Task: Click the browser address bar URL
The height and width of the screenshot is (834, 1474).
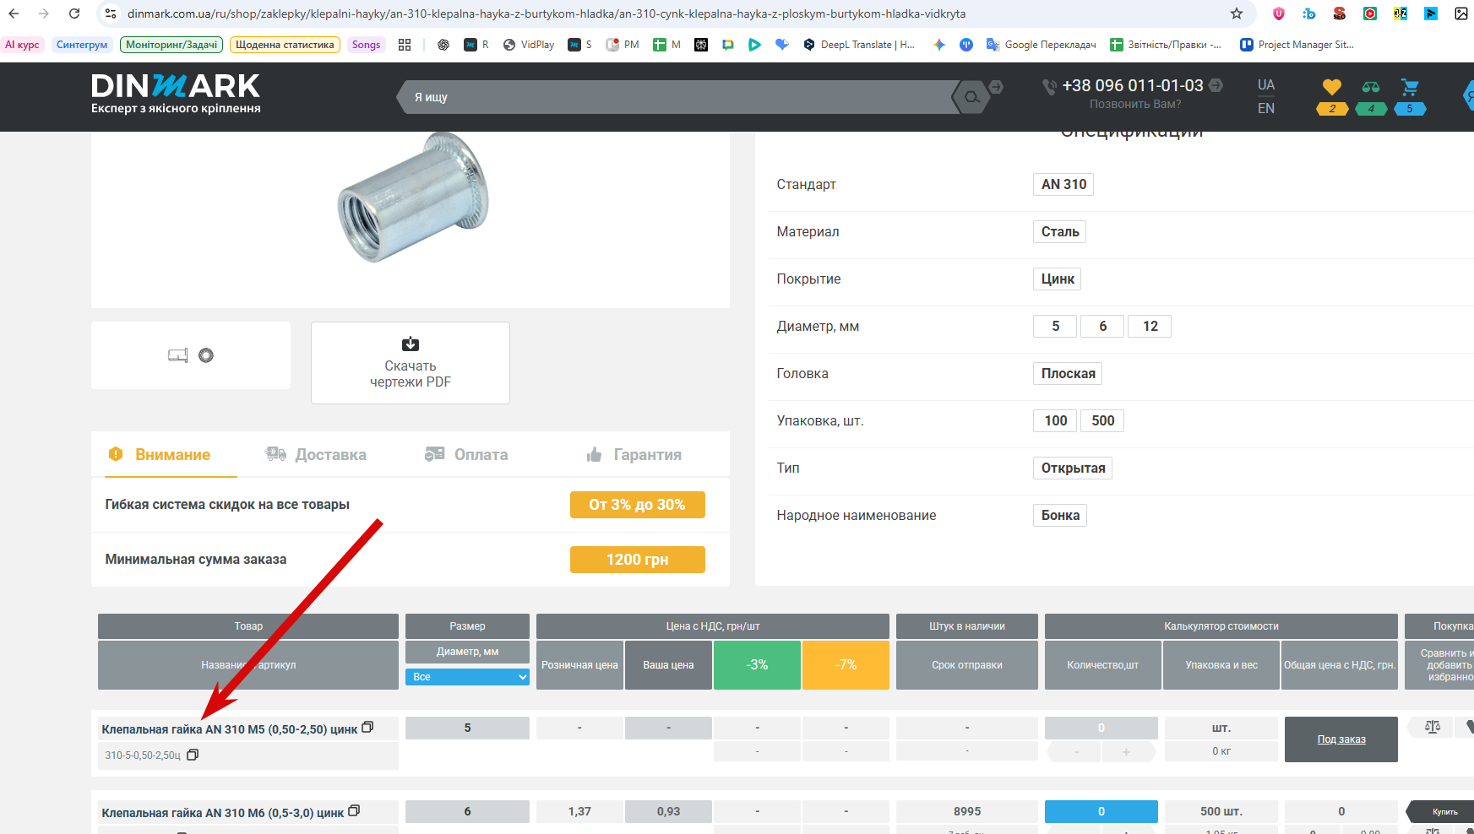Action: [x=547, y=14]
